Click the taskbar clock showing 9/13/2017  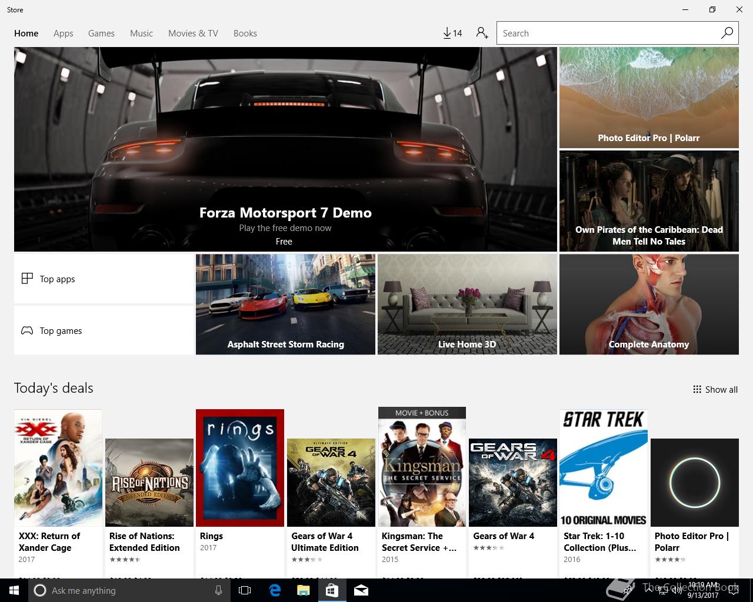[x=703, y=590]
